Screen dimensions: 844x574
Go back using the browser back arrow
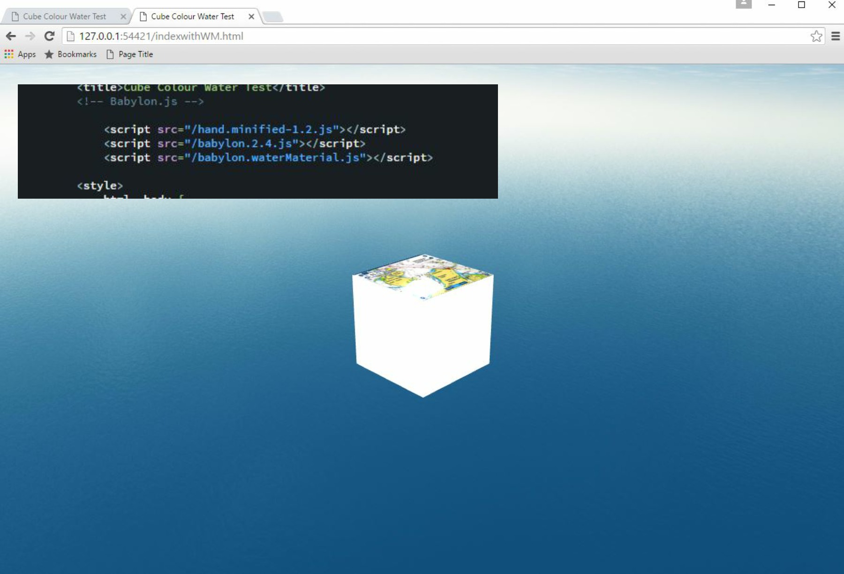pyautogui.click(x=11, y=36)
